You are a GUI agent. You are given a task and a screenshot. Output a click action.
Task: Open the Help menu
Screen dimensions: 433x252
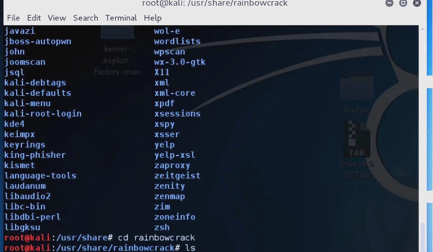coord(153,18)
